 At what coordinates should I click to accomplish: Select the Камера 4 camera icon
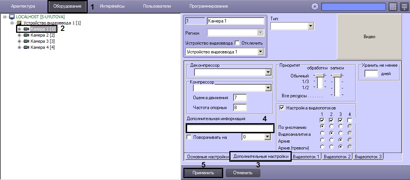tap(26, 47)
